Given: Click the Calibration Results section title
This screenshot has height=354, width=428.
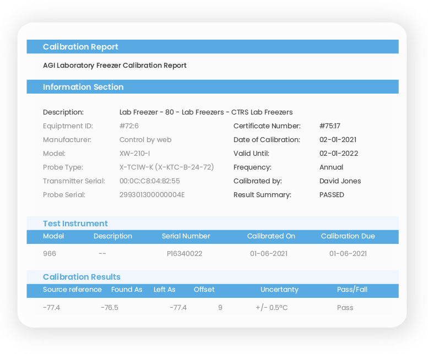Looking at the screenshot, I should tap(82, 277).
